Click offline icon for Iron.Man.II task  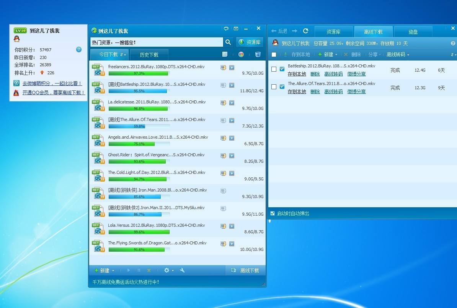pos(223,208)
